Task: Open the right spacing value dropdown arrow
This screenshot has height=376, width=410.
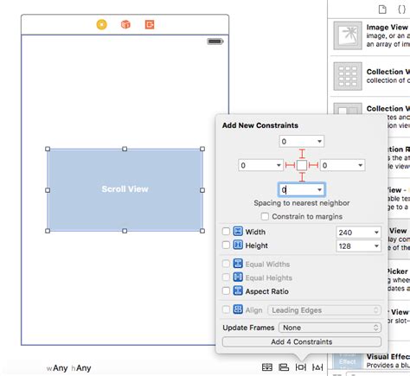Action: 361,165
